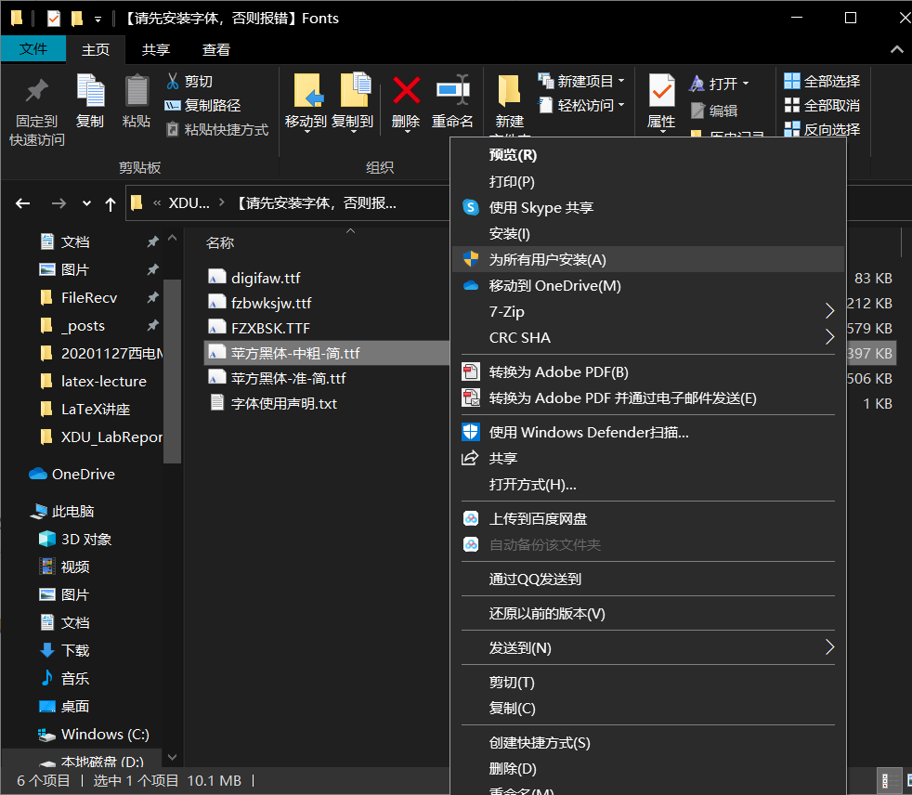
Task: Select the digifaw.ttf file
Action: pos(266,278)
